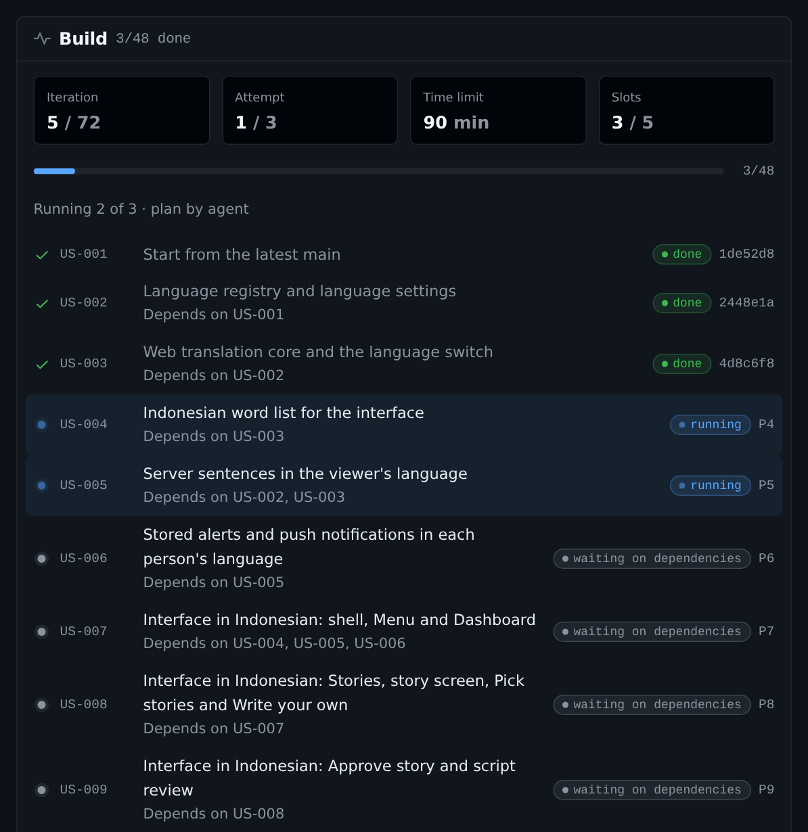Click the running badge on US-005

pyautogui.click(x=710, y=486)
